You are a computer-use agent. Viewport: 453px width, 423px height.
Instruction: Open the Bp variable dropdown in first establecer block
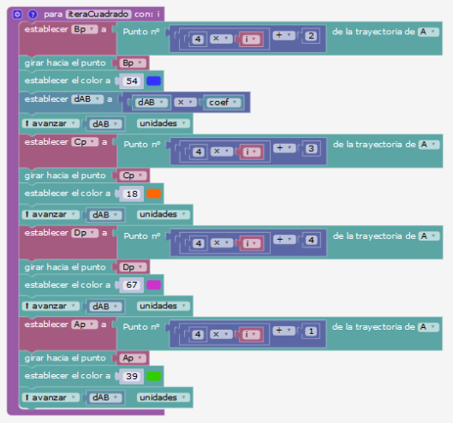[x=85, y=29]
